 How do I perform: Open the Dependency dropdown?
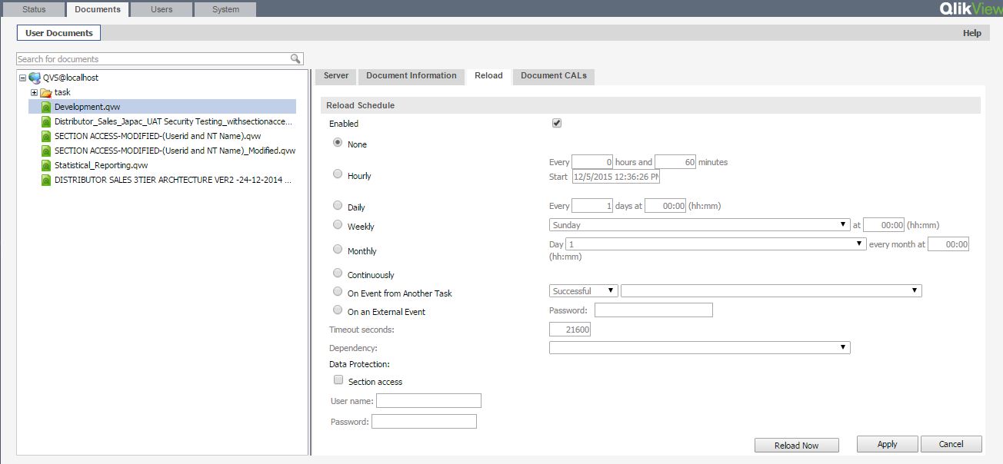click(699, 348)
